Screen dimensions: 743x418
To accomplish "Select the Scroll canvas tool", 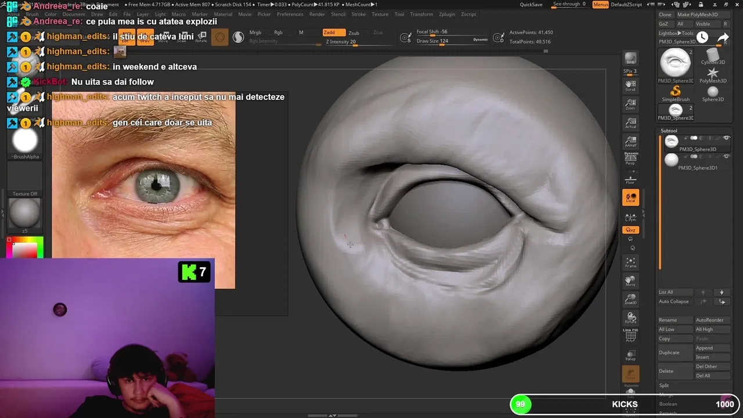I will [x=630, y=85].
